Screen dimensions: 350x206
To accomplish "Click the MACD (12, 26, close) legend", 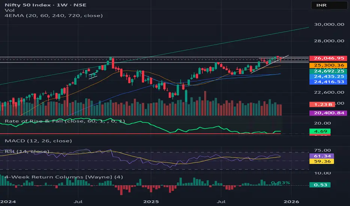I will click(38, 141).
